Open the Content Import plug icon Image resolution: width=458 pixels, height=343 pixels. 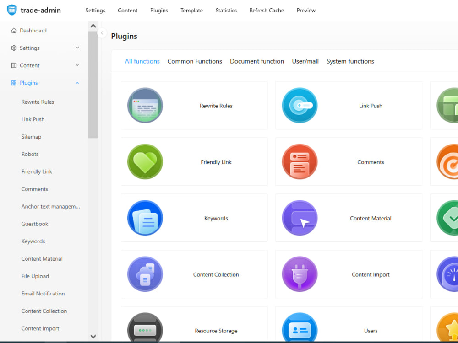[x=300, y=274]
